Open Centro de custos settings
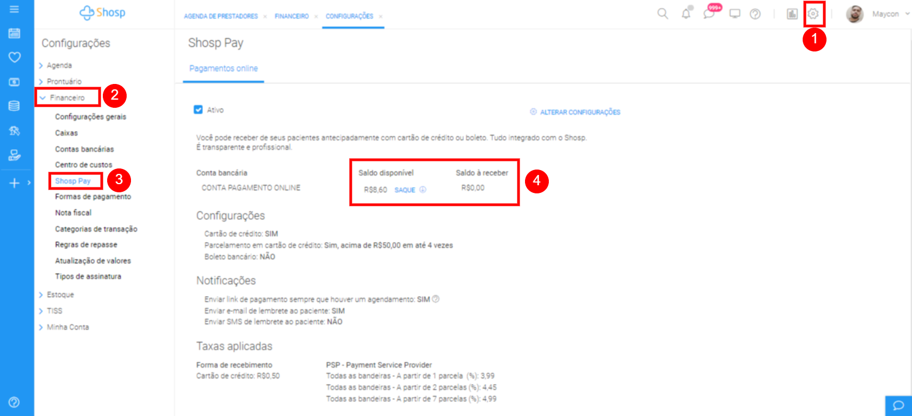 83,165
